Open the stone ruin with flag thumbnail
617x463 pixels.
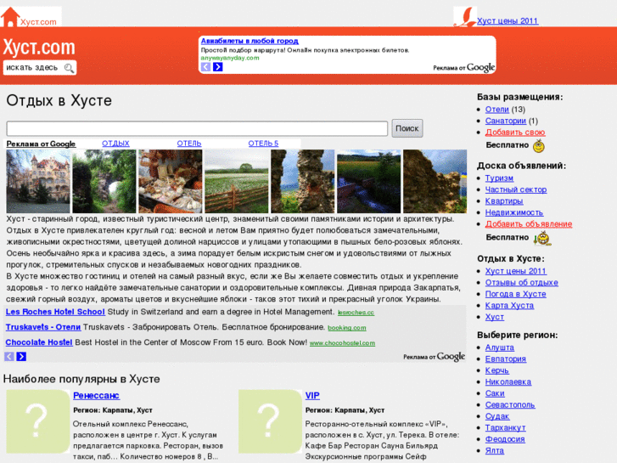click(x=435, y=181)
